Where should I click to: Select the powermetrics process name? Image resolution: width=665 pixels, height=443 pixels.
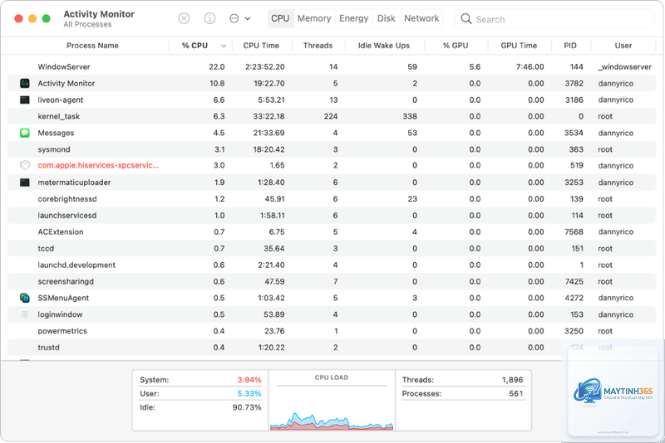click(62, 331)
